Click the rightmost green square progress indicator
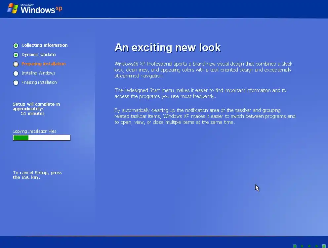Image resolution: width=328 pixels, height=248 pixels. pyautogui.click(x=324, y=246)
